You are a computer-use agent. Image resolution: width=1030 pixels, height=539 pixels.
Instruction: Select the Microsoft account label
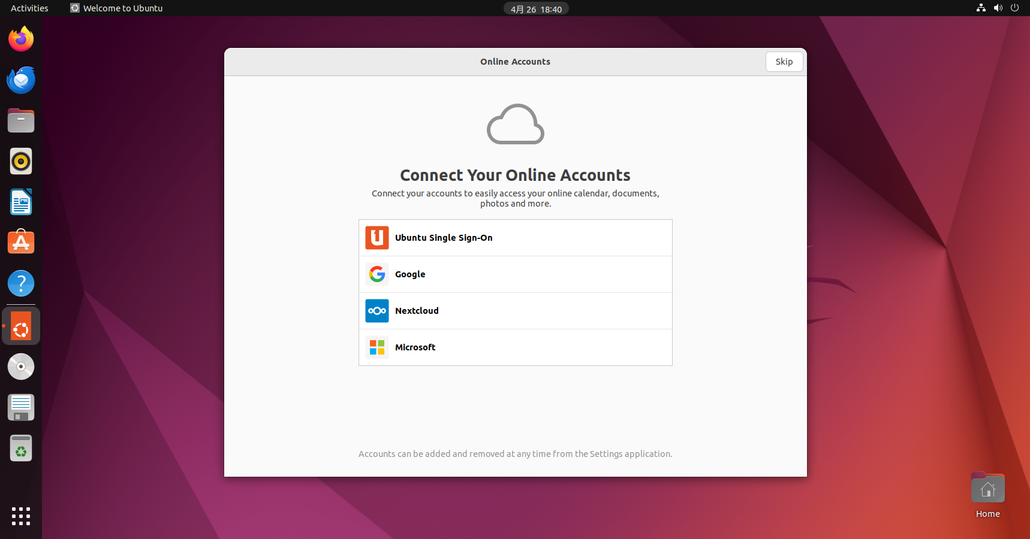(x=415, y=347)
